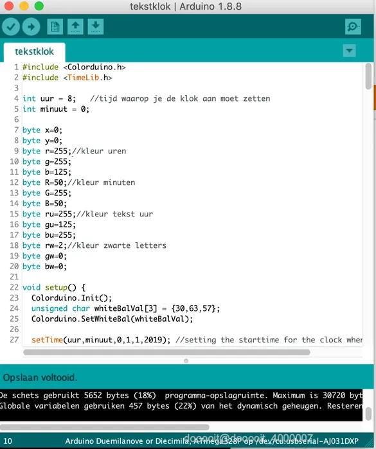Viewport: 376px width, 449px height.
Task: Click the editor-console divider handle dot
Action: click(186, 361)
